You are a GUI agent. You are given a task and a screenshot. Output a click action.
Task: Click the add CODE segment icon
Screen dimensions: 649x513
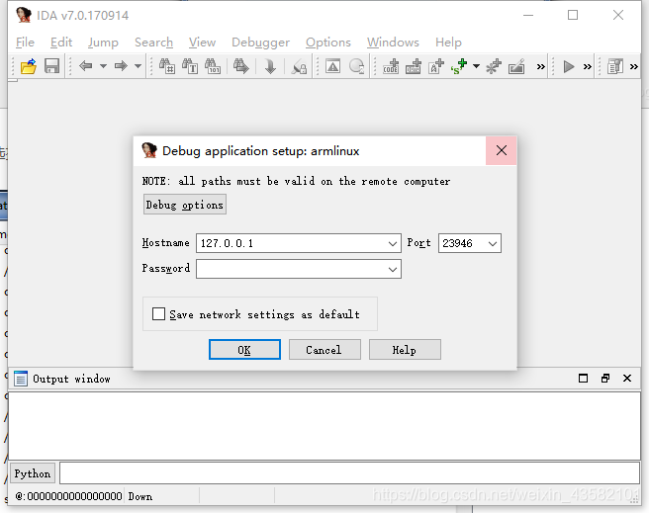click(x=391, y=66)
